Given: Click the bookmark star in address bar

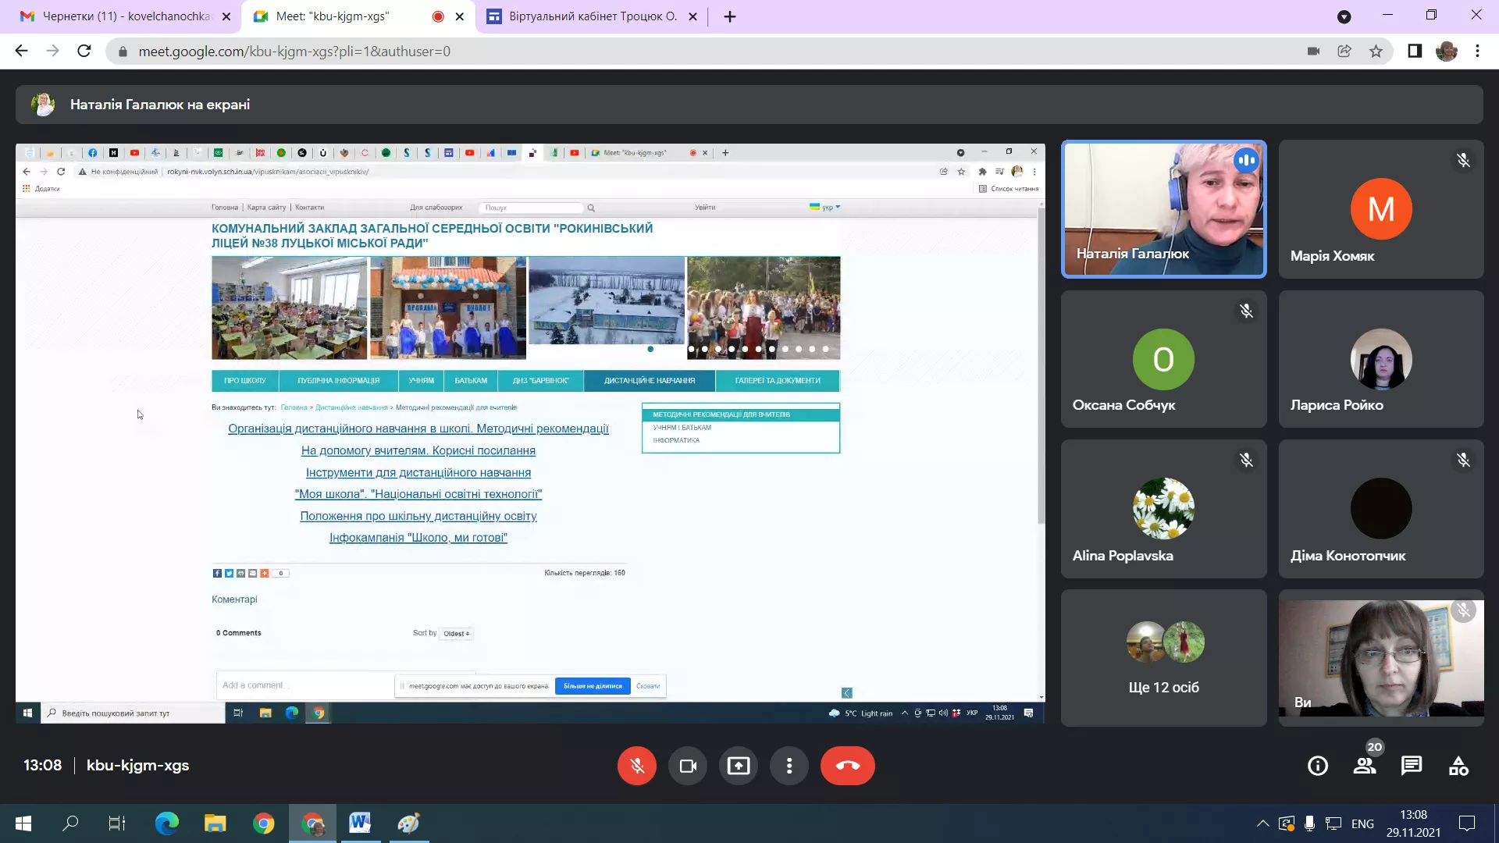Looking at the screenshot, I should pyautogui.click(x=1376, y=52).
